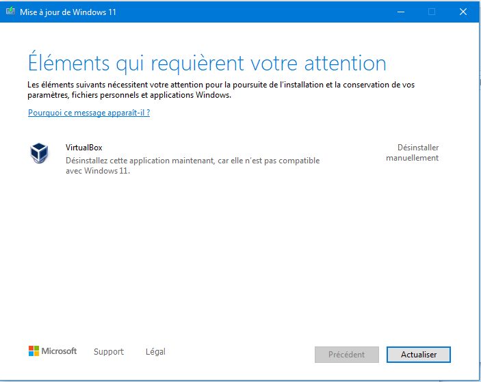Click 'Désinstaller manuellement' next to VirtualBox
The width and height of the screenshot is (481, 382).
coord(413,152)
